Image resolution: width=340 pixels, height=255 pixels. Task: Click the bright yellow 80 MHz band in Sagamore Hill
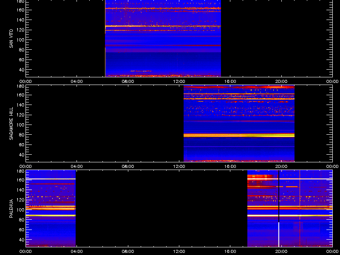(239, 135)
